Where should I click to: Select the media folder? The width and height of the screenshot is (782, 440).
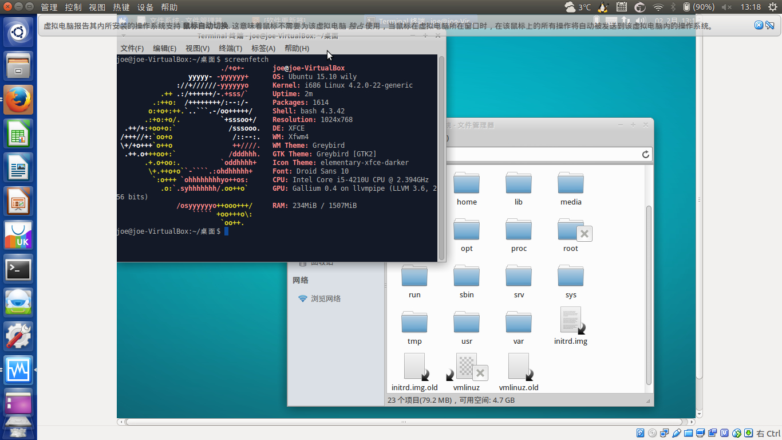571,189
